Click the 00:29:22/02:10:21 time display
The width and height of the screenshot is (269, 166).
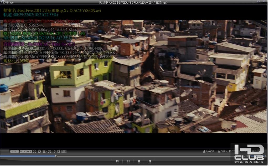click(46, 152)
